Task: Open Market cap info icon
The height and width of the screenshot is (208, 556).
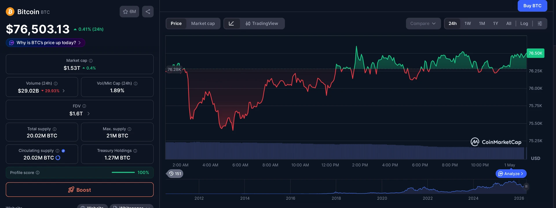Action: pyautogui.click(x=91, y=61)
